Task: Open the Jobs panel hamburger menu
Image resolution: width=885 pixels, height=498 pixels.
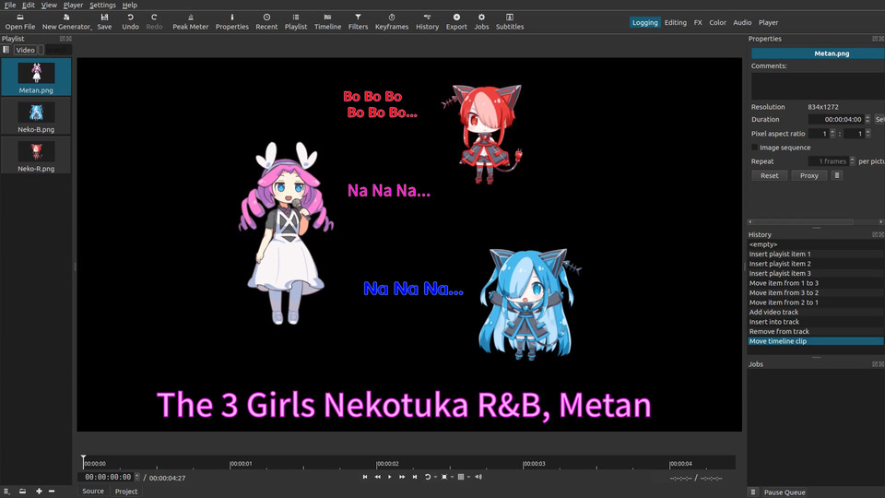Action: (753, 492)
